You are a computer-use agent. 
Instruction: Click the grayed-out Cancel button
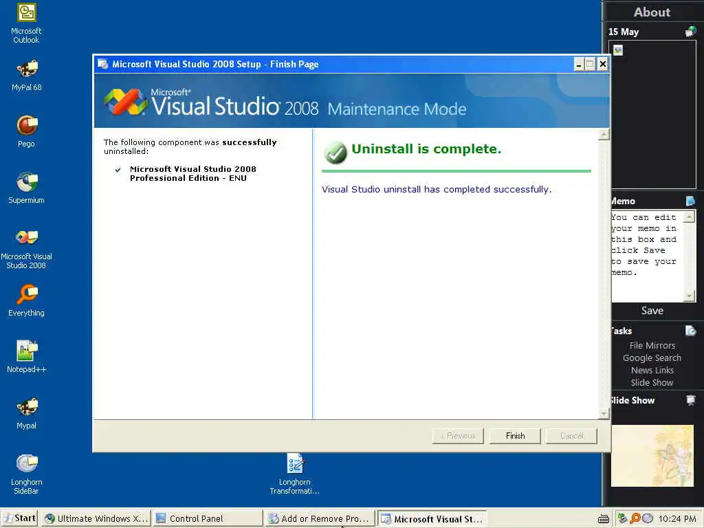pyautogui.click(x=571, y=436)
